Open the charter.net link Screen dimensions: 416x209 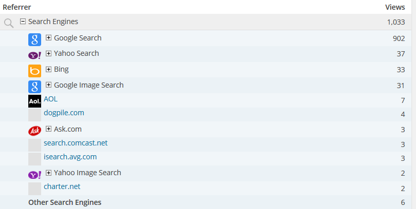pyautogui.click(x=62, y=186)
